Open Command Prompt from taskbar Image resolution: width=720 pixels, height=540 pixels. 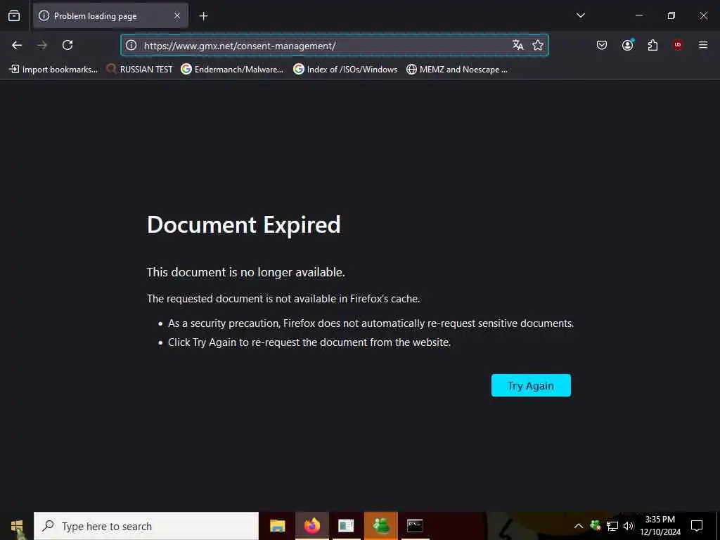[415, 526]
